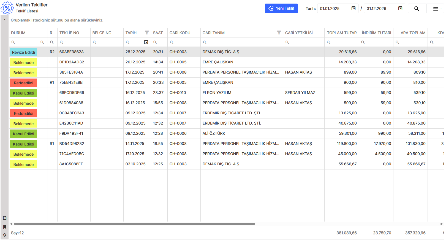Click the magnifier search button in top toolbar
The width and height of the screenshot is (446, 240).
[x=417, y=9]
